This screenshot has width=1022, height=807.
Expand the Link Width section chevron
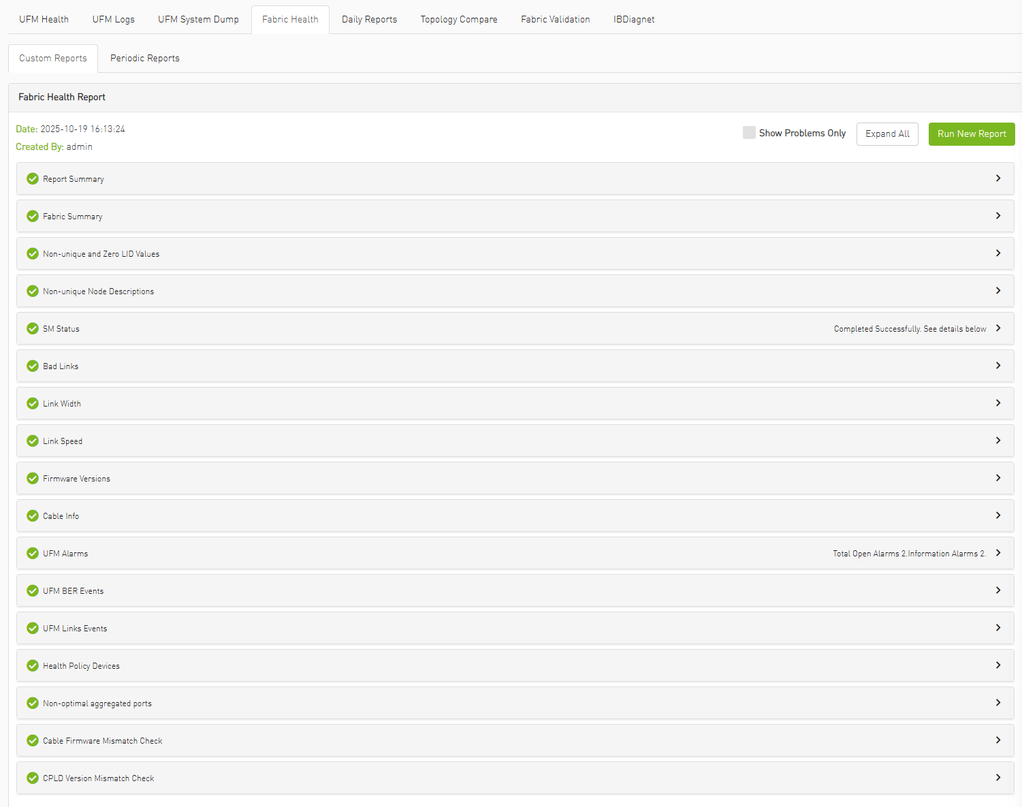(x=998, y=403)
